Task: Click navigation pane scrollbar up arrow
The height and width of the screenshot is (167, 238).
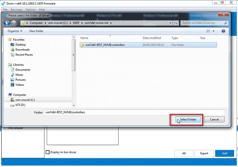Action: tap(74, 37)
